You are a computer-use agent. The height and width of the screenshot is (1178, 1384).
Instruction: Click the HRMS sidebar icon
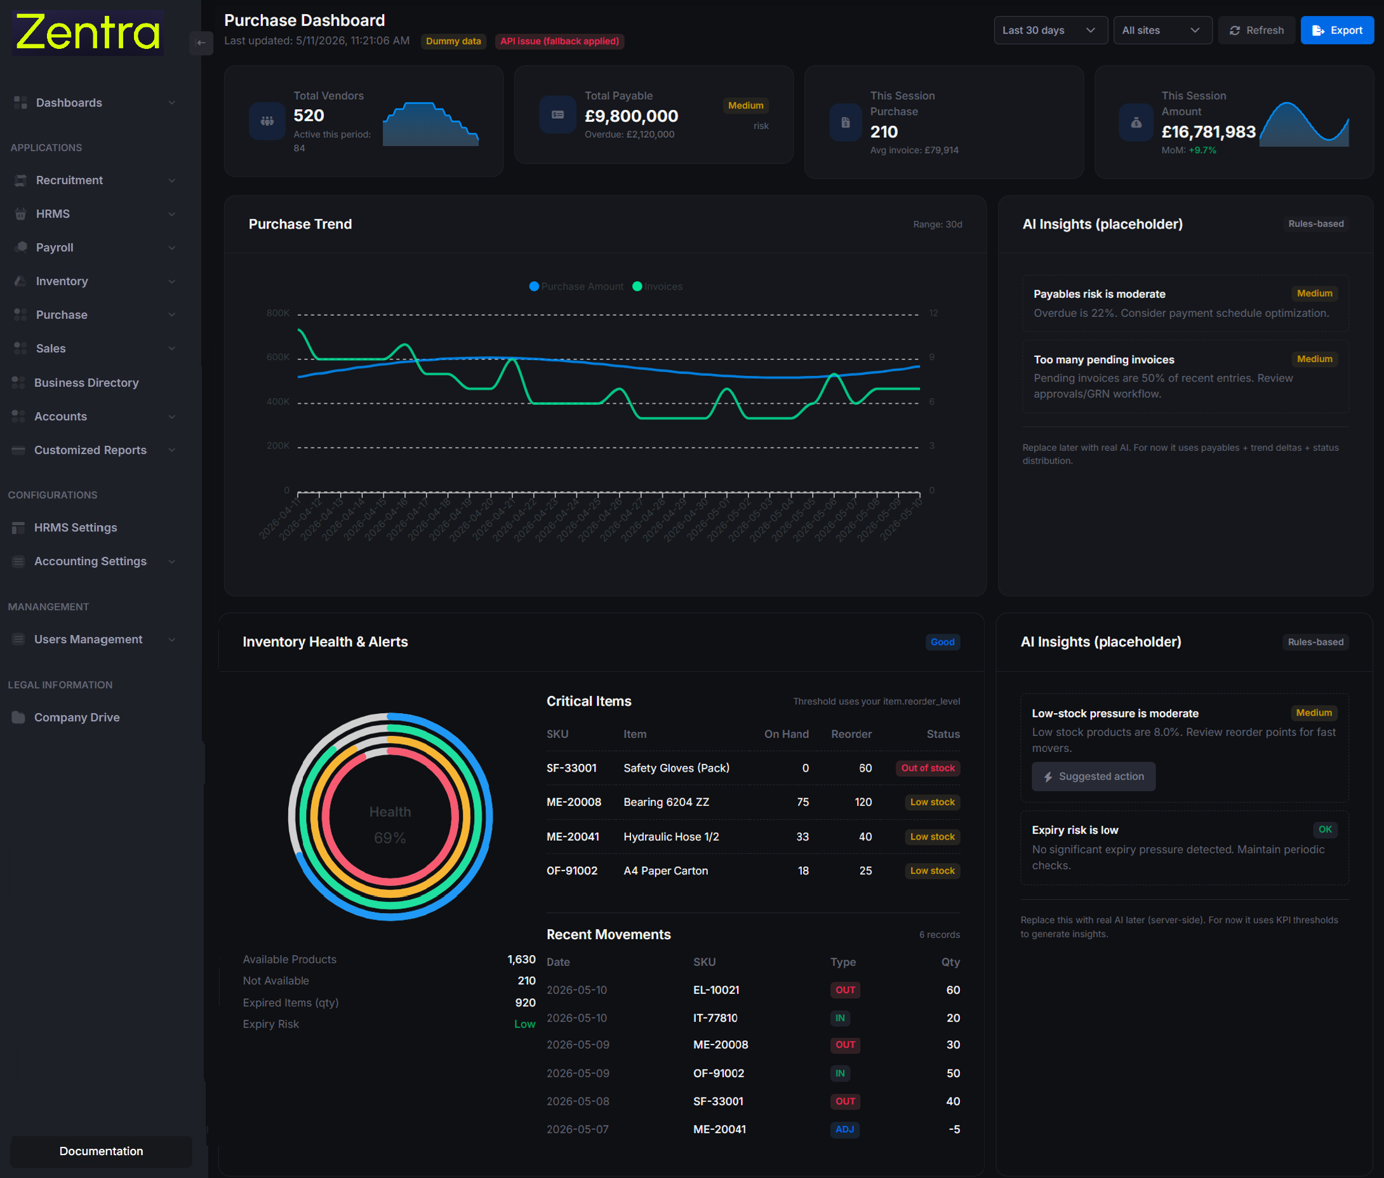tap(21, 214)
